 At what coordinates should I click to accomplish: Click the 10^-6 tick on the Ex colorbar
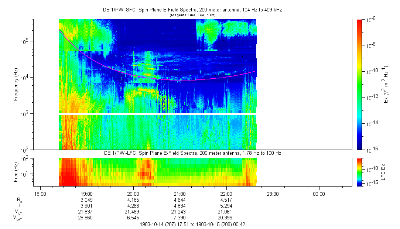coord(371,20)
